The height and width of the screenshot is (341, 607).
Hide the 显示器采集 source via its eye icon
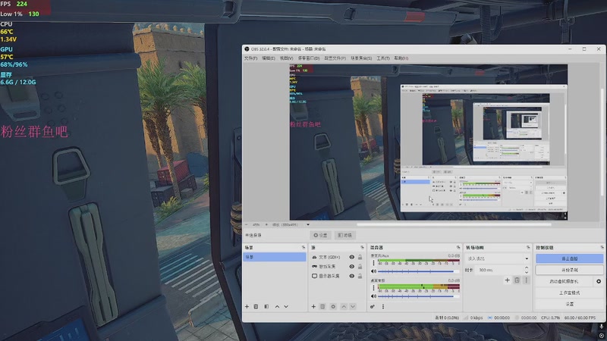click(x=351, y=276)
